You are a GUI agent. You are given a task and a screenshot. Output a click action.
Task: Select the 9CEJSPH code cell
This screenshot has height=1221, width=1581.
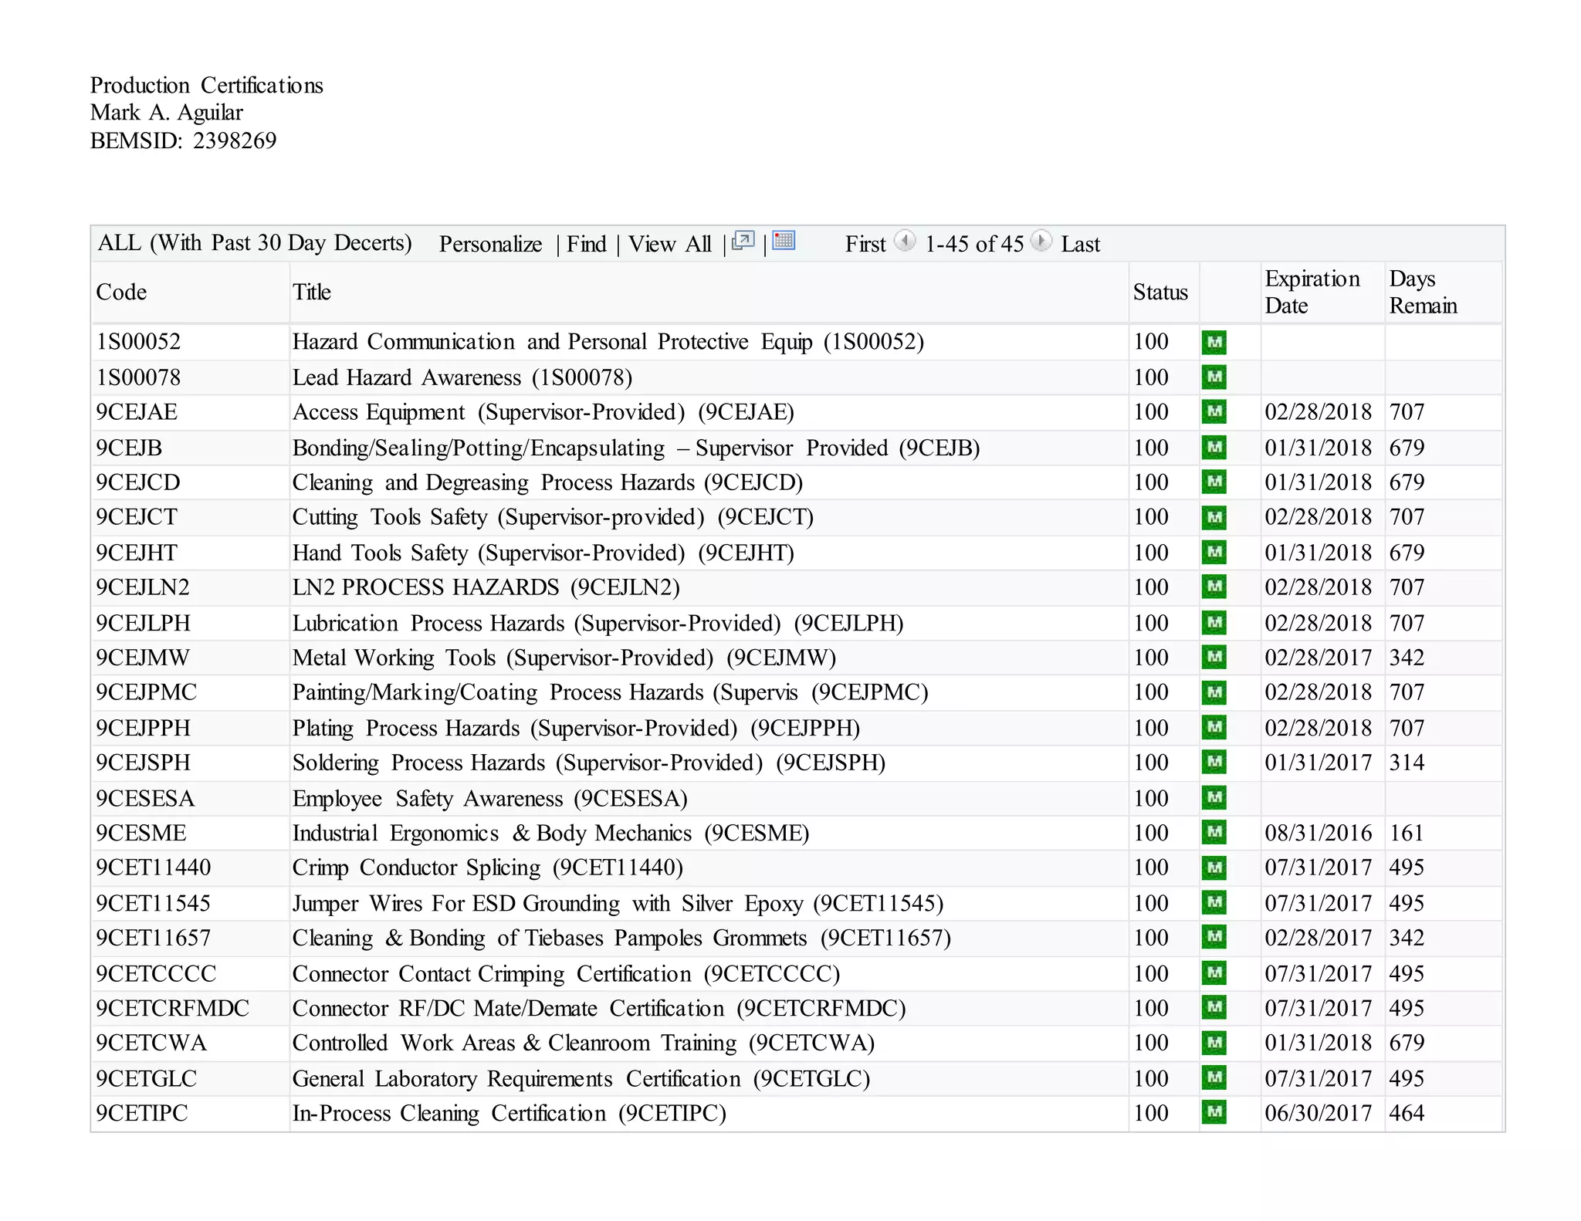[x=143, y=763]
